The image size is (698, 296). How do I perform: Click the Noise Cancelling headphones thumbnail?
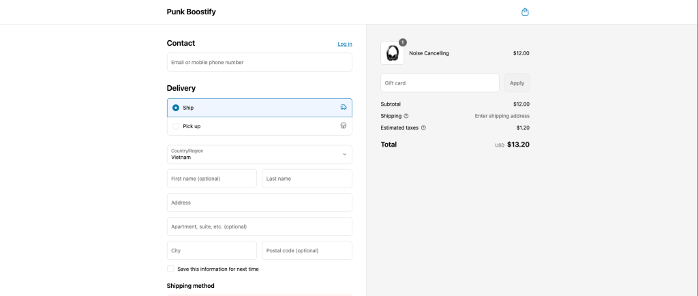392,53
